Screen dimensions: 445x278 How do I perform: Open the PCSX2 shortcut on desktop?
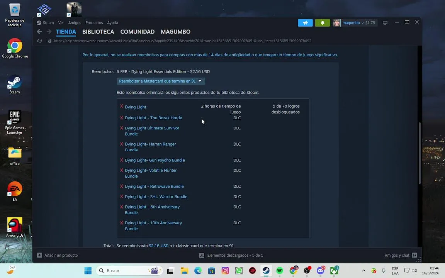[44, 10]
